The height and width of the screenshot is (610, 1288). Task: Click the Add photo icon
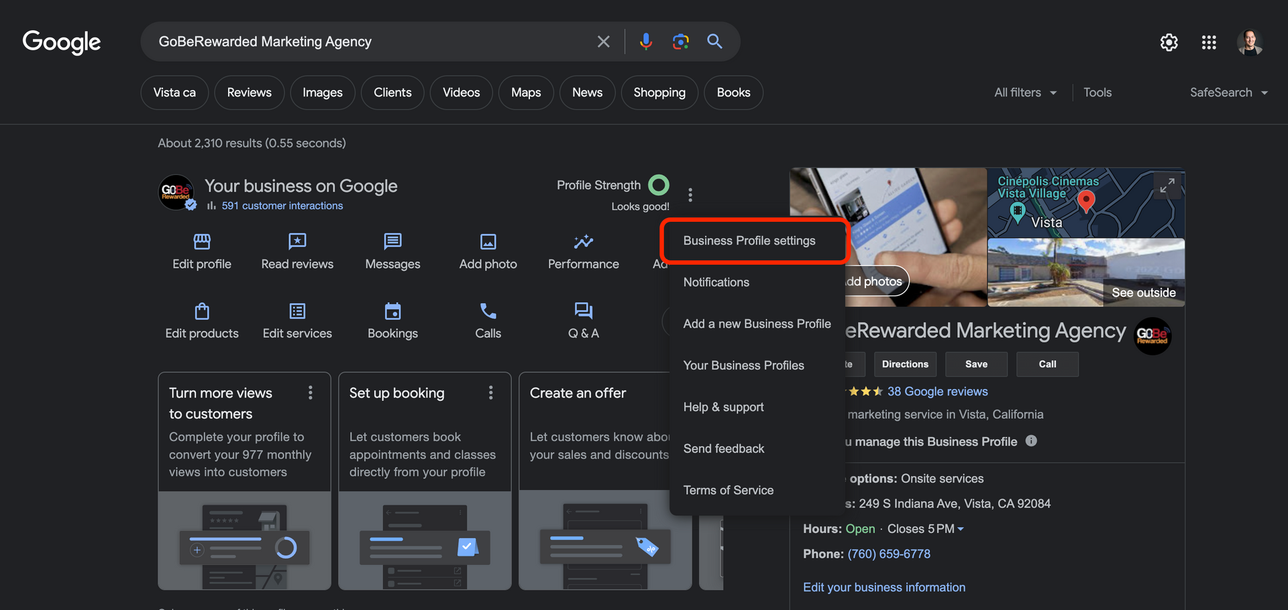click(x=488, y=241)
